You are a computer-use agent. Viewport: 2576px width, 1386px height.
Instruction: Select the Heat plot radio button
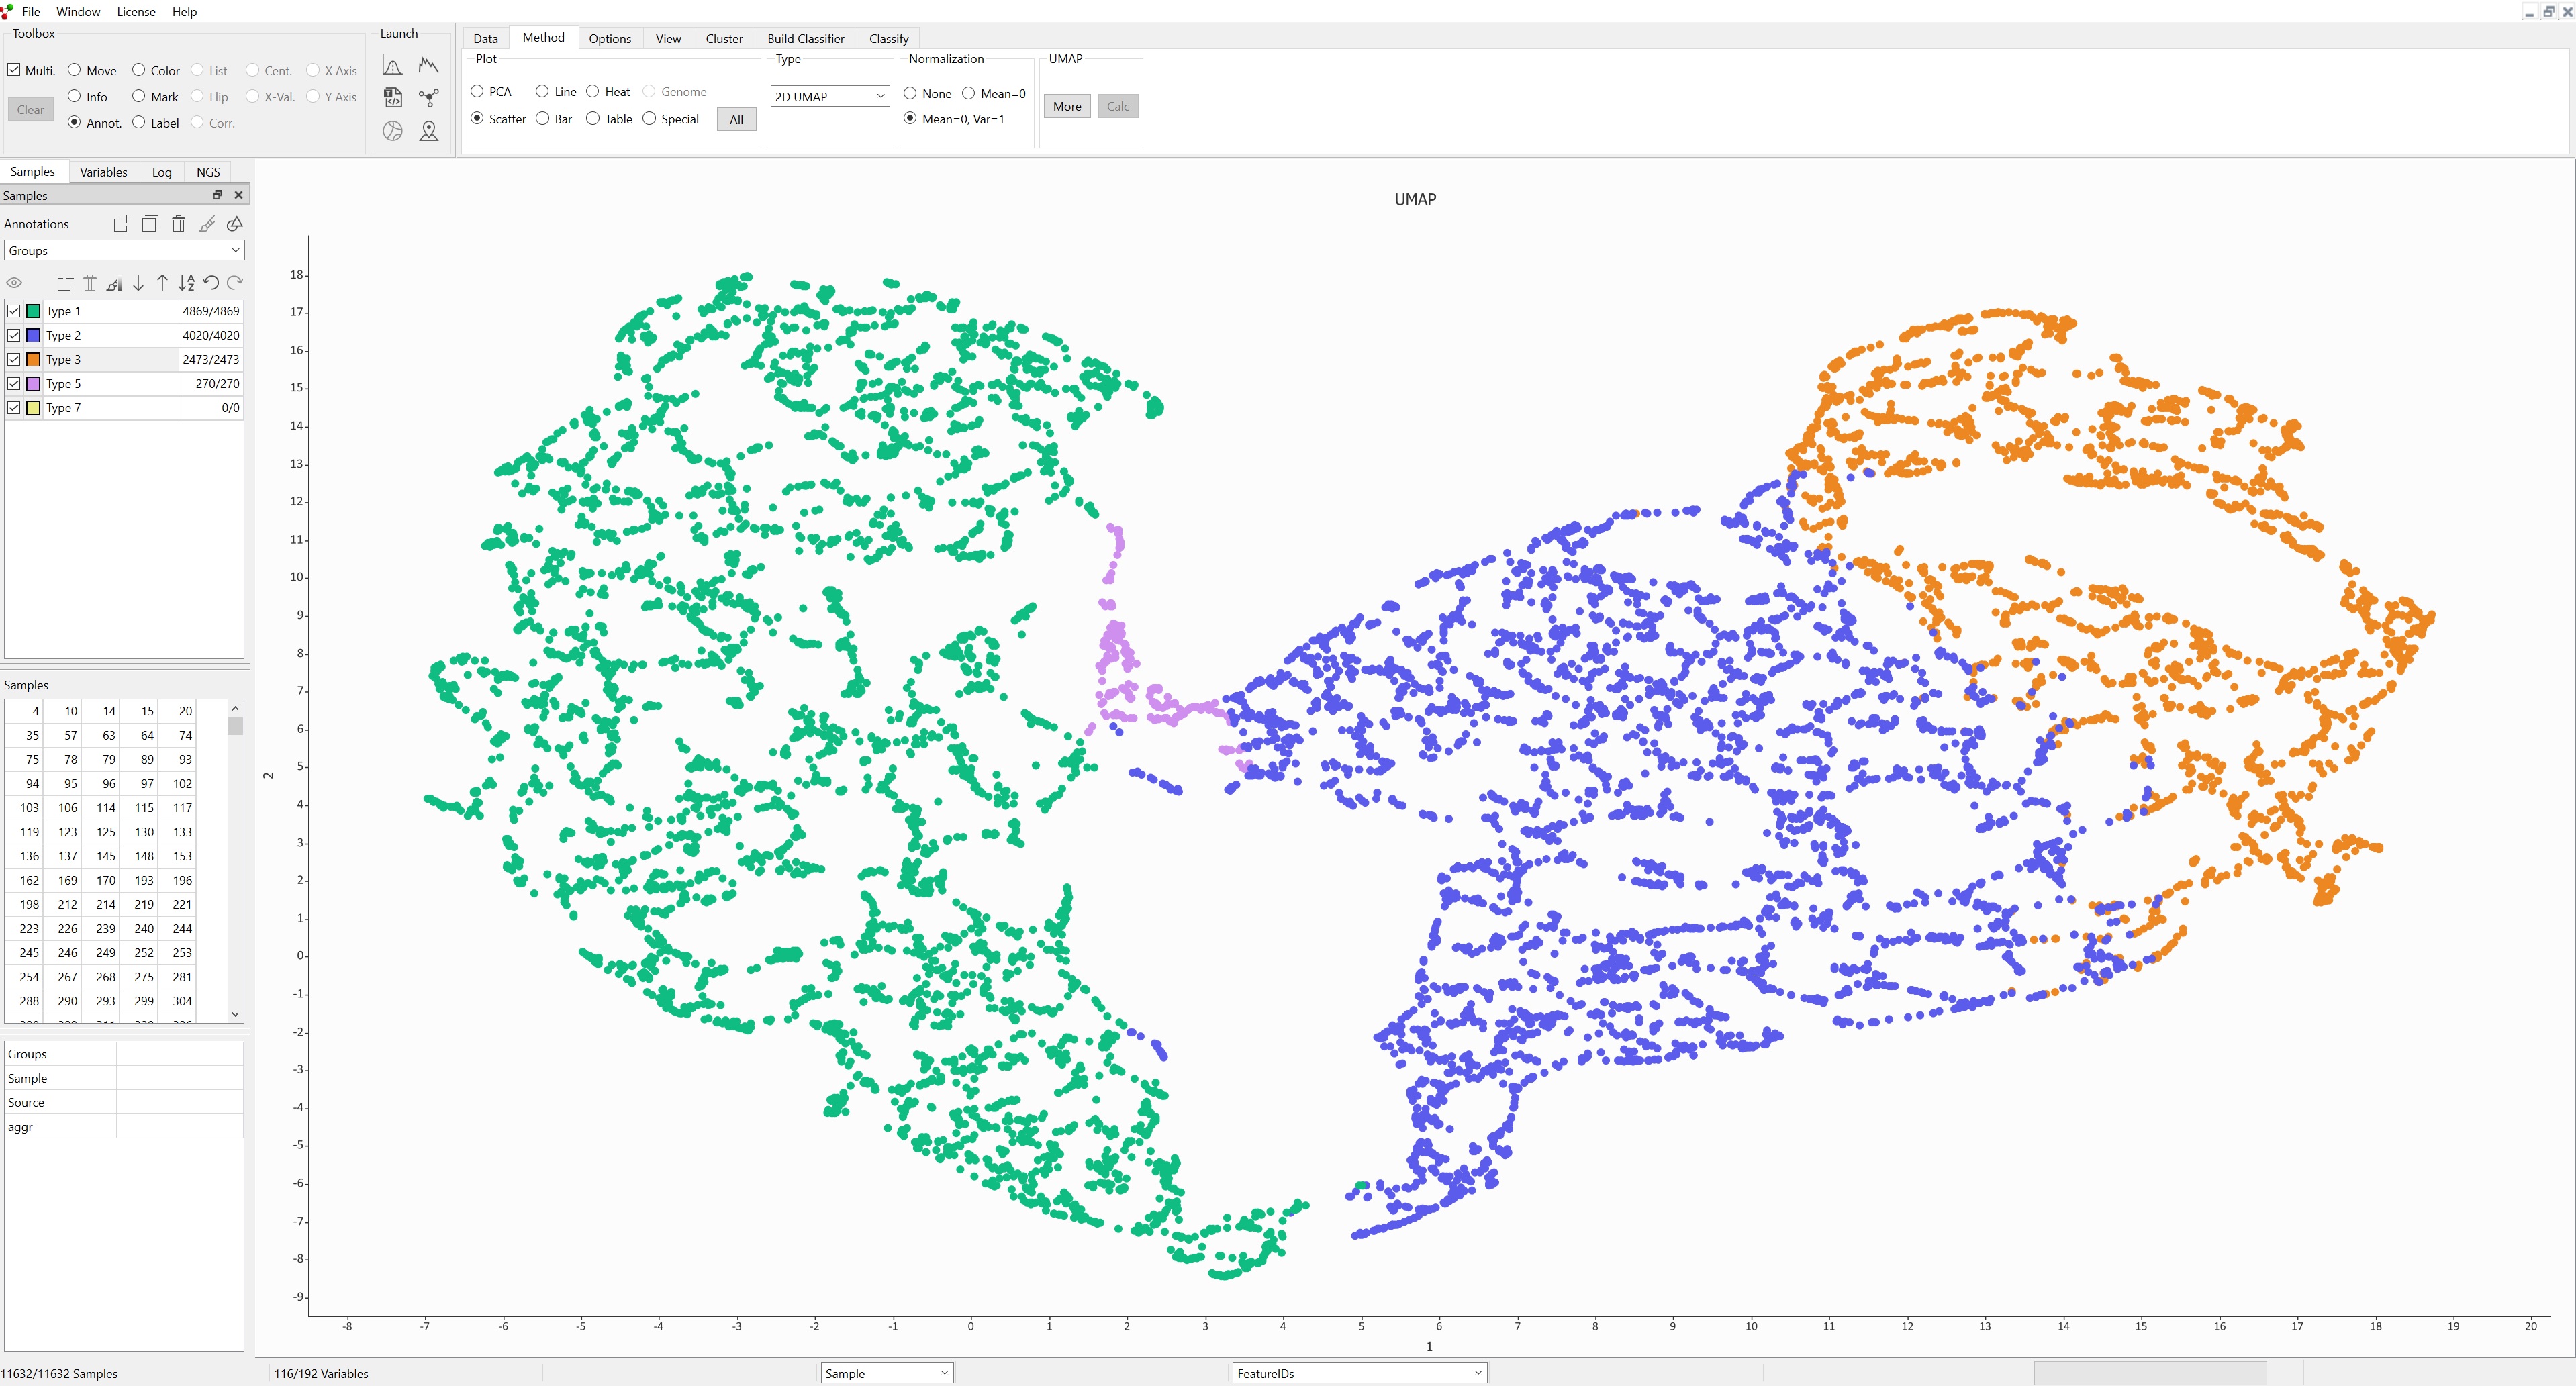(x=593, y=91)
